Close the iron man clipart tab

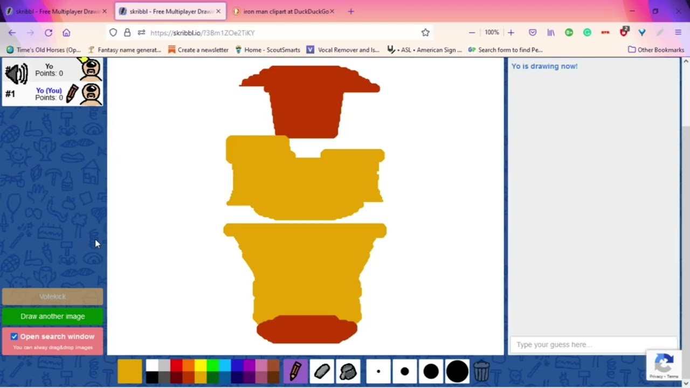click(332, 11)
